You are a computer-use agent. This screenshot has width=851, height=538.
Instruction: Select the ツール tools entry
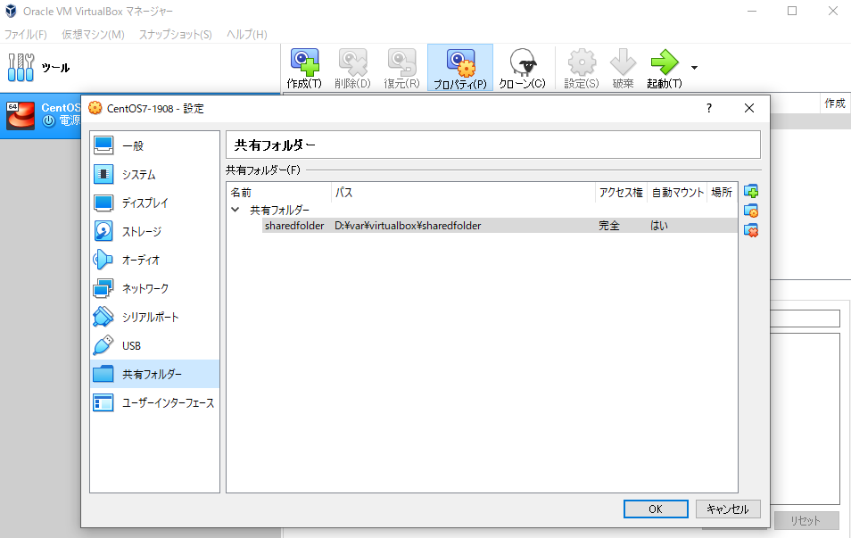pyautogui.click(x=140, y=68)
